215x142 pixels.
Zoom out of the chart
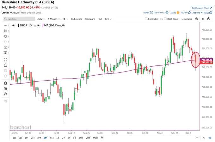pos(5,94)
